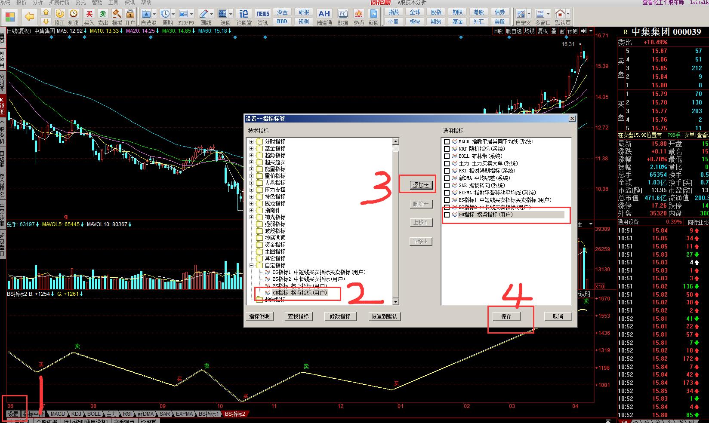709x423 pixels.
Task: Expand the 能量指标 folder
Action: (252, 169)
